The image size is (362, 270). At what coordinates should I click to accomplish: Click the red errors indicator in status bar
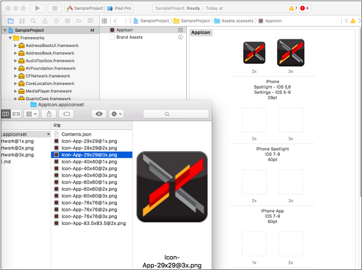[304, 9]
